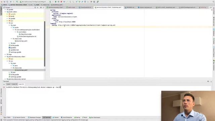Select build.gradle under kotlin-client
This screenshot has width=215, height=121.
(14, 45)
